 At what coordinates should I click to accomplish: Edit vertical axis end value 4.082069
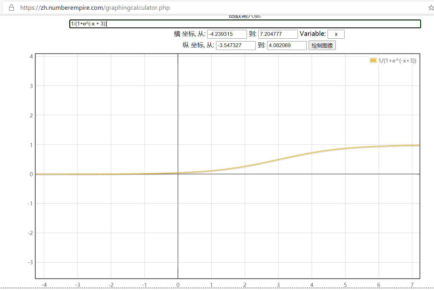point(287,45)
